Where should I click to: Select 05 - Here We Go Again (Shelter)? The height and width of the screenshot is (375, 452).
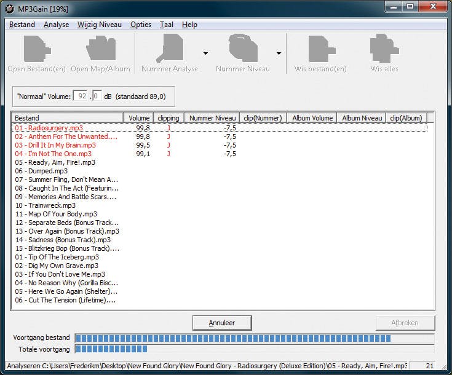coord(66,291)
